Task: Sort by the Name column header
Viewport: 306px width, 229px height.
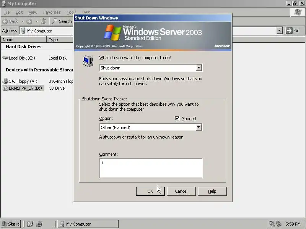Action: [x=23, y=40]
